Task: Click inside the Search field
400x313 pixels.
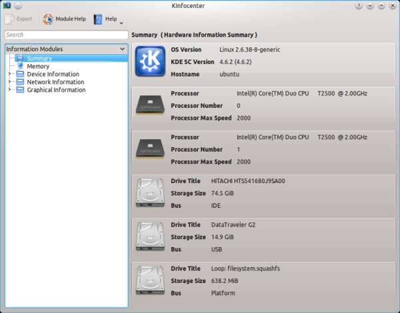Action: tap(65, 35)
